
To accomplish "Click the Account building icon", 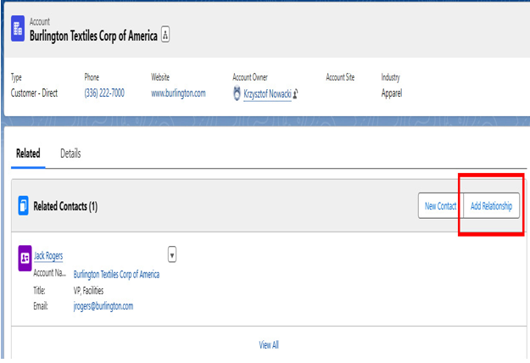I will click(18, 28).
